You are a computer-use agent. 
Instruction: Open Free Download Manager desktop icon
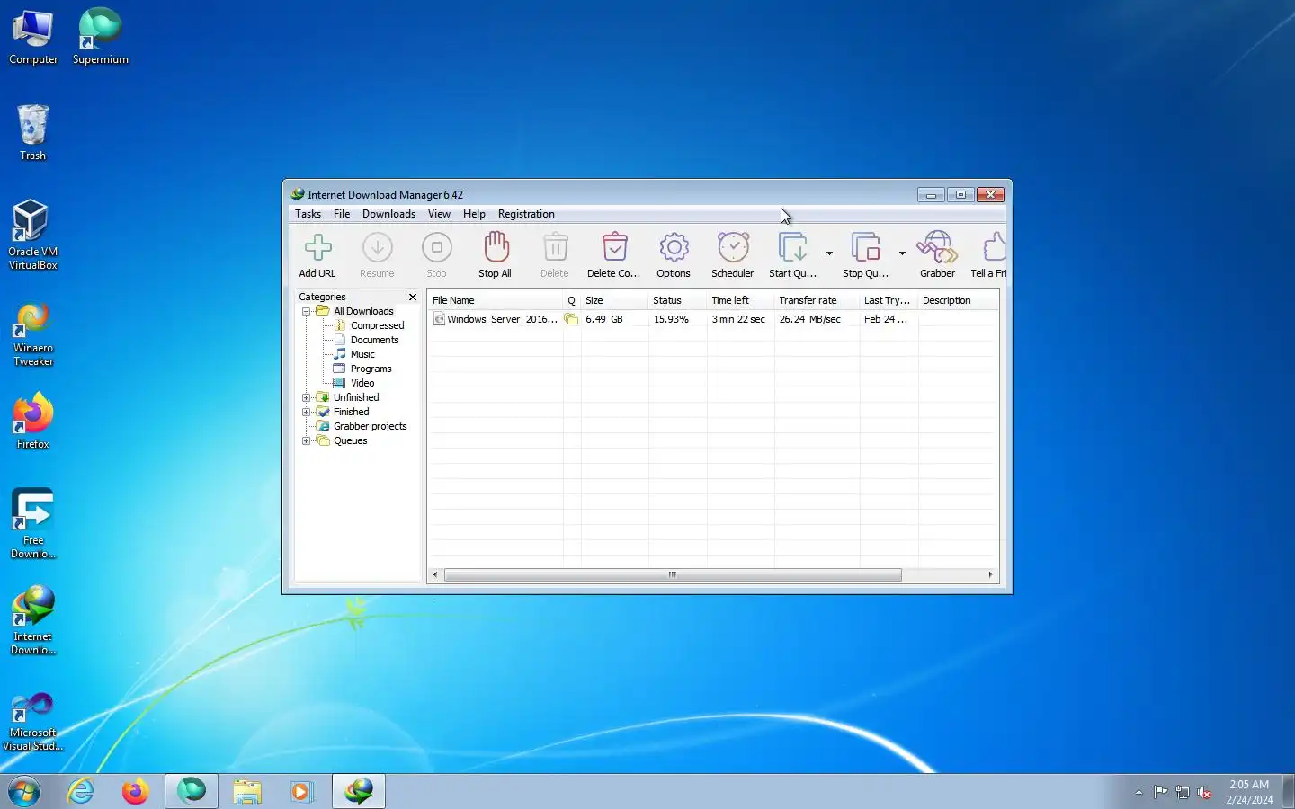(33, 524)
